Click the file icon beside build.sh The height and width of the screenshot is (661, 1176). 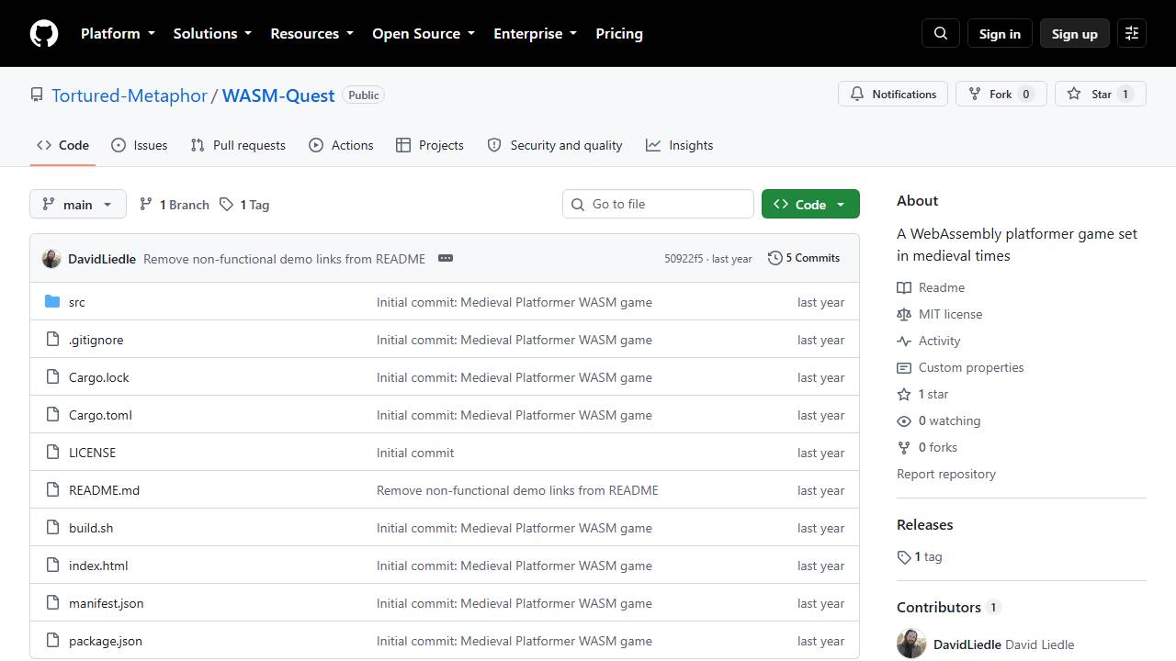click(x=52, y=528)
